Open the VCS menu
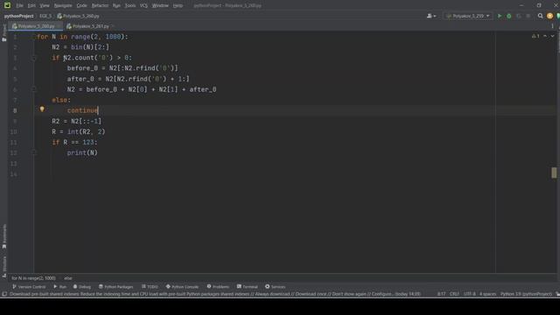 point(143,5)
